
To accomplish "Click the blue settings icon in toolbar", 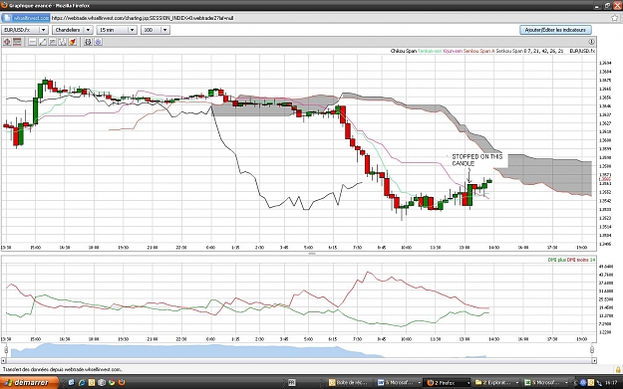I will [x=98, y=42].
